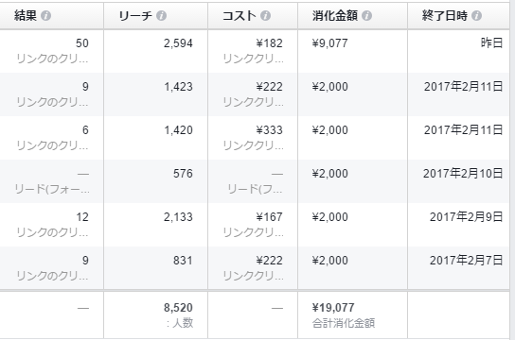This screenshot has height=340, width=515.
Task: Select row with end date 2017年2月10日
Action: click(x=255, y=181)
